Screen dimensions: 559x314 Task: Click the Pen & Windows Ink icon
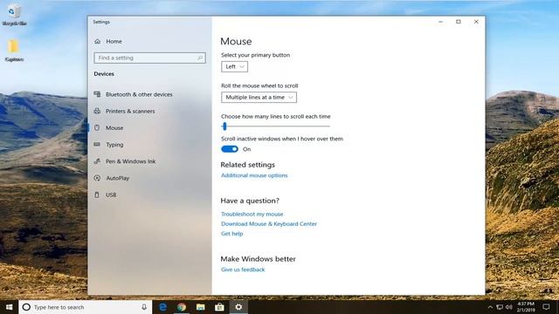coord(97,161)
